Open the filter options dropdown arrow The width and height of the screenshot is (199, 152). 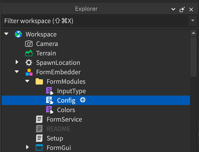[192, 21]
